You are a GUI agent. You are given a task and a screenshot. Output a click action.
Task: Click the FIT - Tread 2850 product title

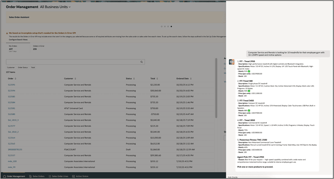click(x=246, y=120)
